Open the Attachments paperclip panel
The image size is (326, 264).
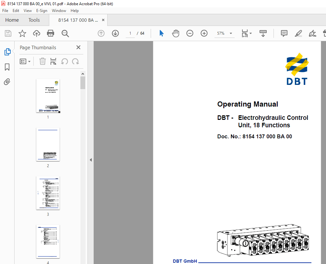(7, 82)
